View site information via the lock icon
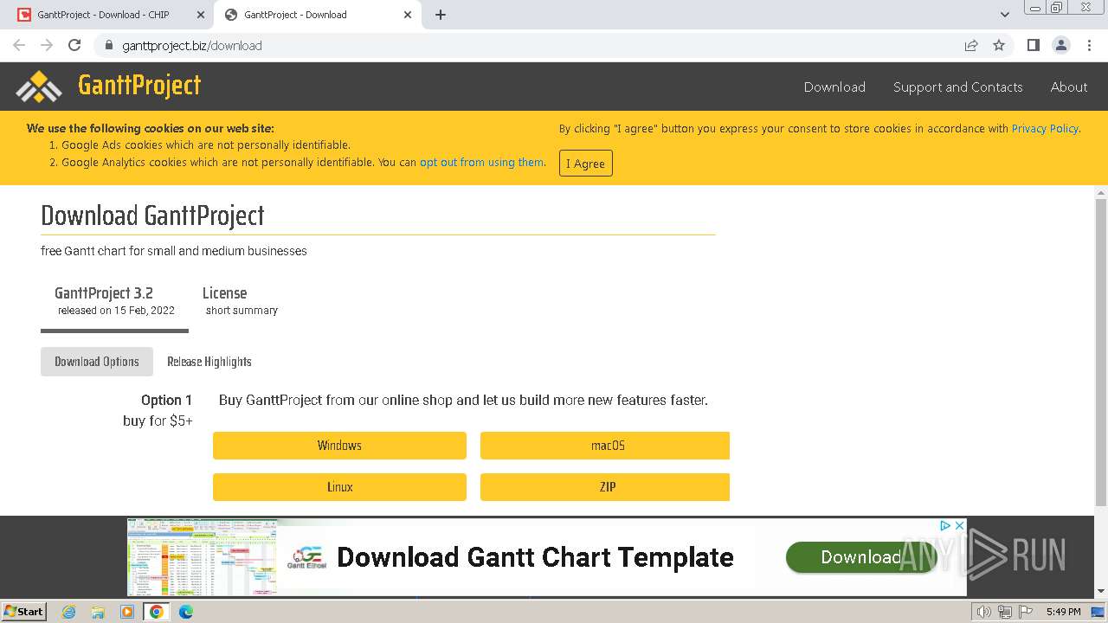 108,45
